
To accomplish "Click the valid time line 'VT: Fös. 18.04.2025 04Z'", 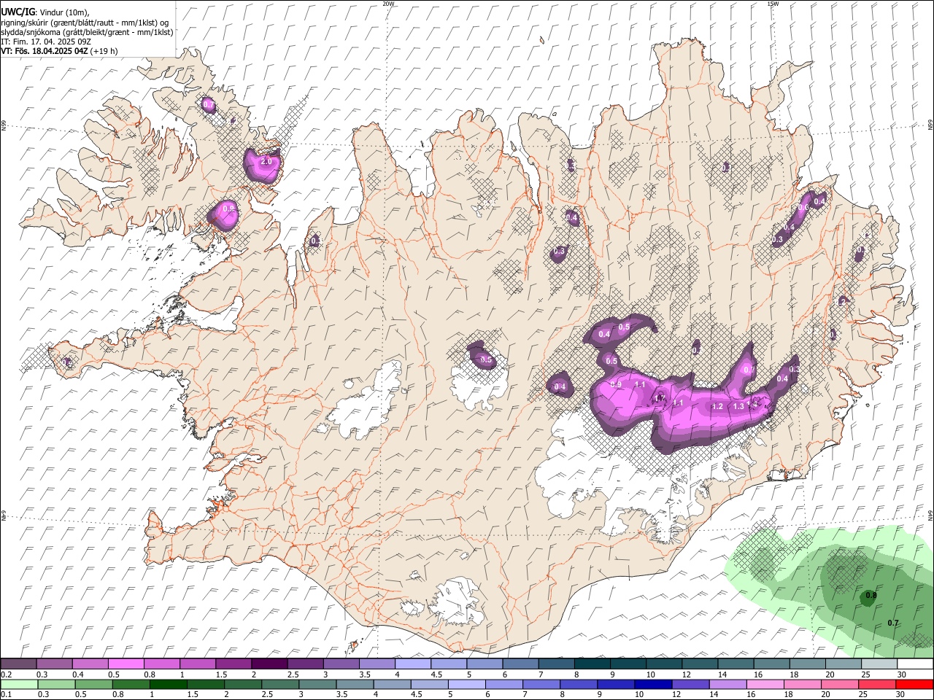I will [x=45, y=51].
